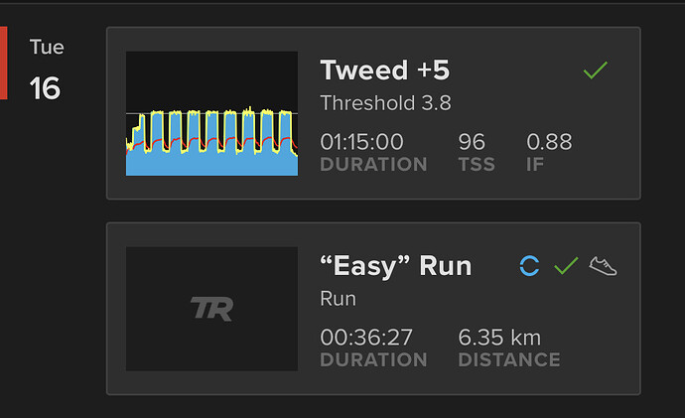Click the blue sync icon on Easy Run
Image resolution: width=685 pixels, height=418 pixels.
pos(529,265)
